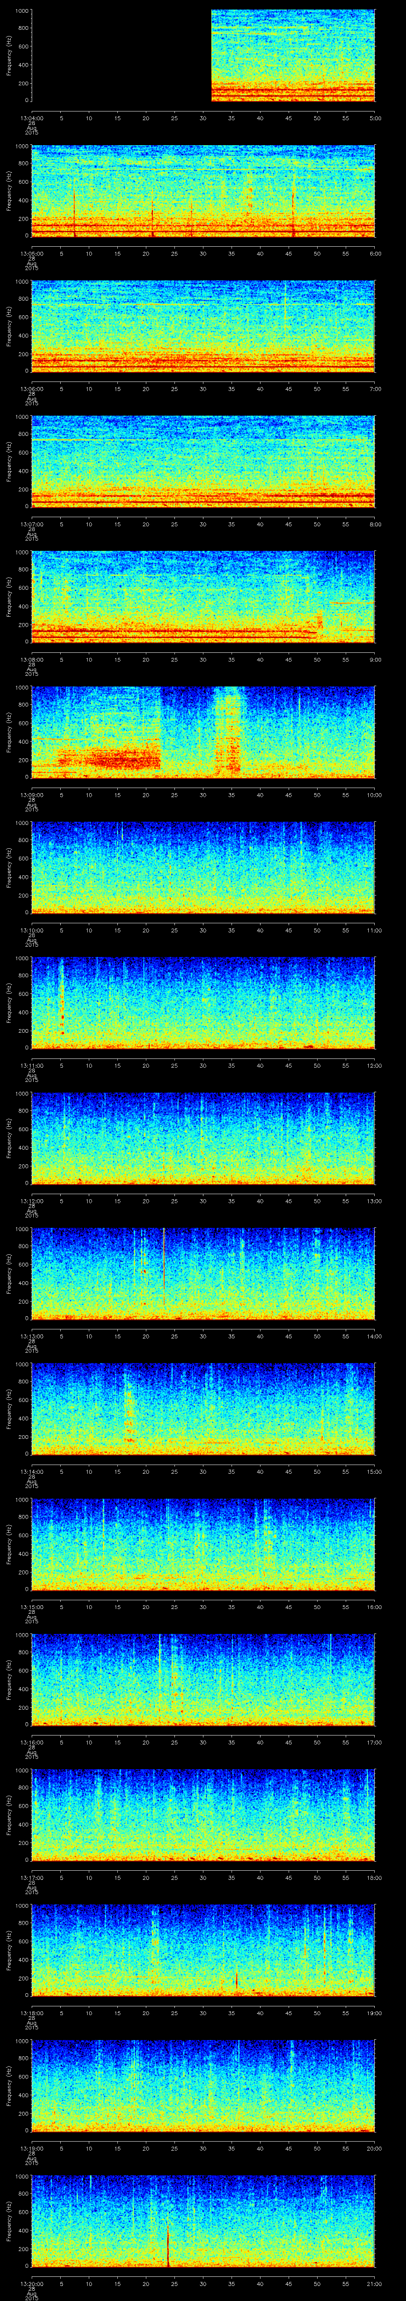The width and height of the screenshot is (406, 2301).
Task: Click the 10:00 end time label
Action: 375,795
